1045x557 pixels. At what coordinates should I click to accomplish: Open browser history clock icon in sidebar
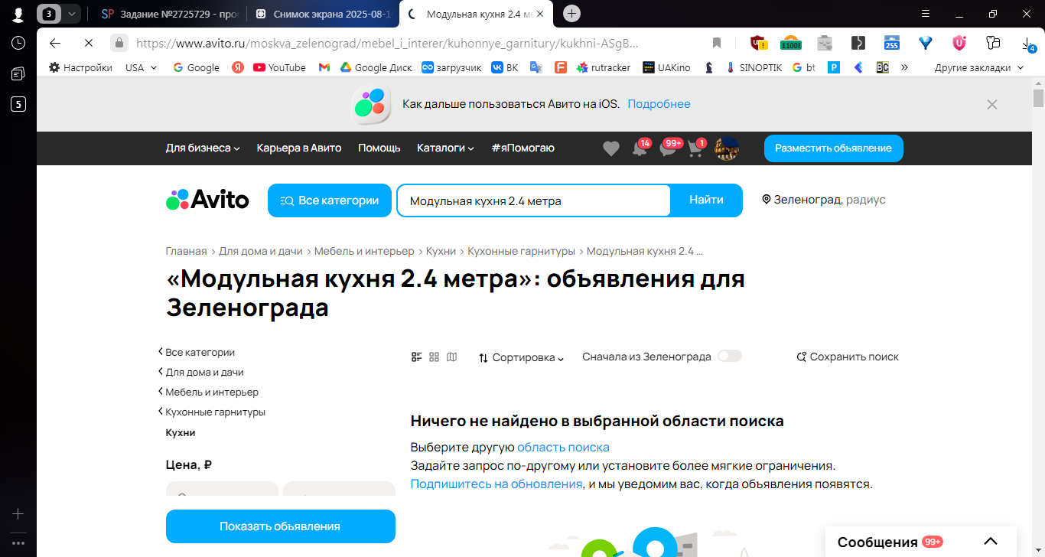click(x=18, y=43)
